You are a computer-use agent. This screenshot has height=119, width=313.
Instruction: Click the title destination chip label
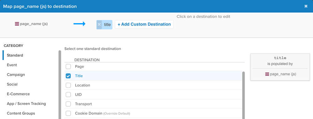coord(107,25)
